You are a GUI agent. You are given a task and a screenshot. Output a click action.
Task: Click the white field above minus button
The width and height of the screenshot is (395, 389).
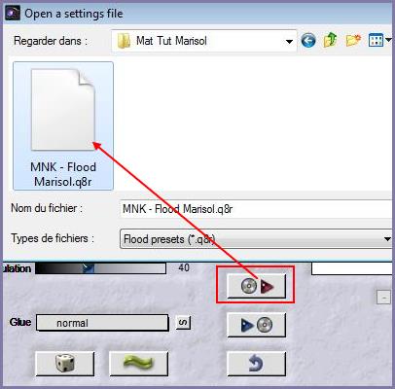[351, 268]
